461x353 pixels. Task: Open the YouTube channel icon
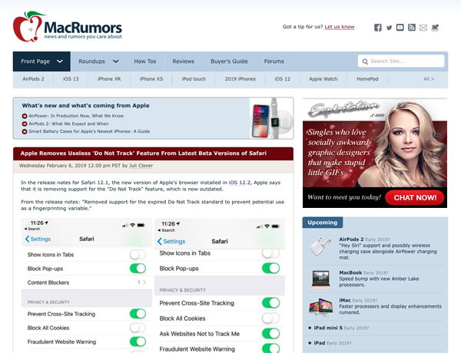click(400, 28)
